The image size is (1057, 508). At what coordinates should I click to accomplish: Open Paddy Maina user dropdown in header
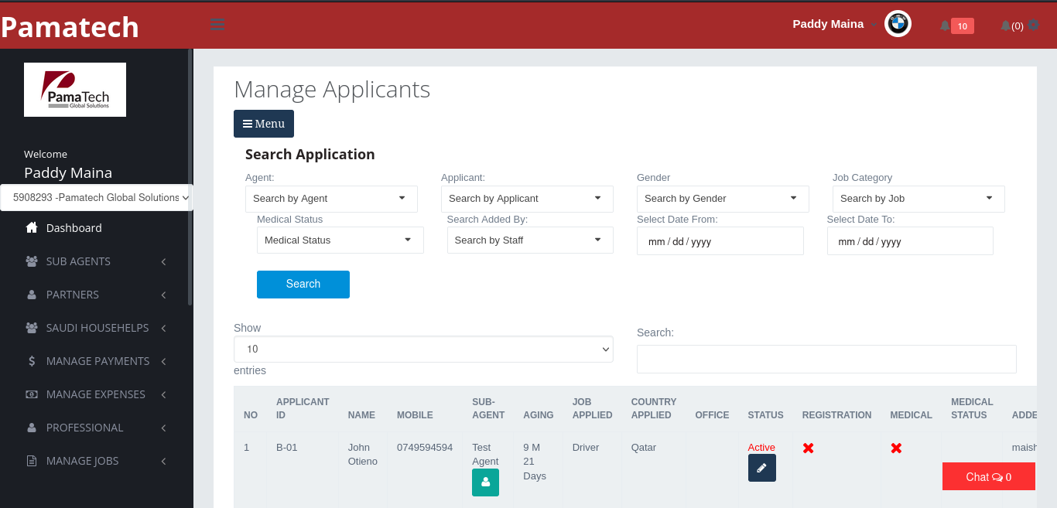coord(834,24)
